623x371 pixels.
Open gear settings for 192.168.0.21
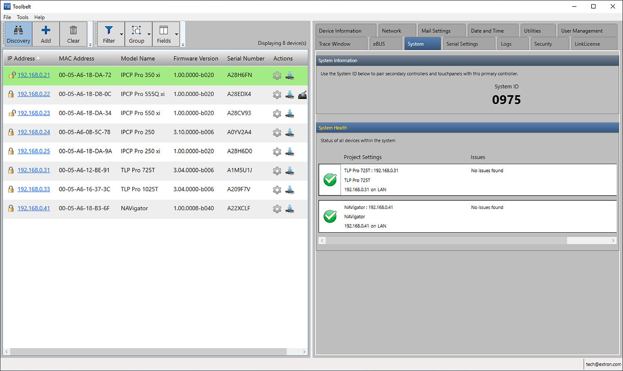pos(277,76)
